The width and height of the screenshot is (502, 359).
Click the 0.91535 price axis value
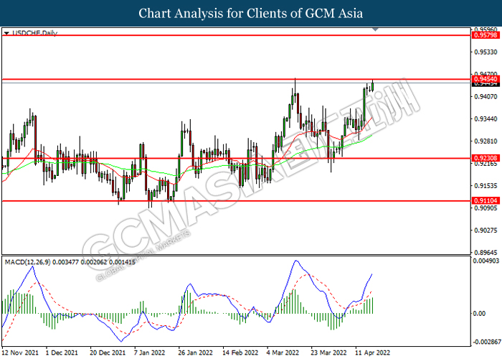tap(486, 185)
